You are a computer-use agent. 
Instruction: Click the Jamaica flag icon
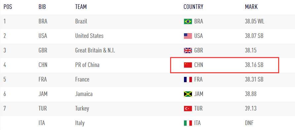click(188, 94)
